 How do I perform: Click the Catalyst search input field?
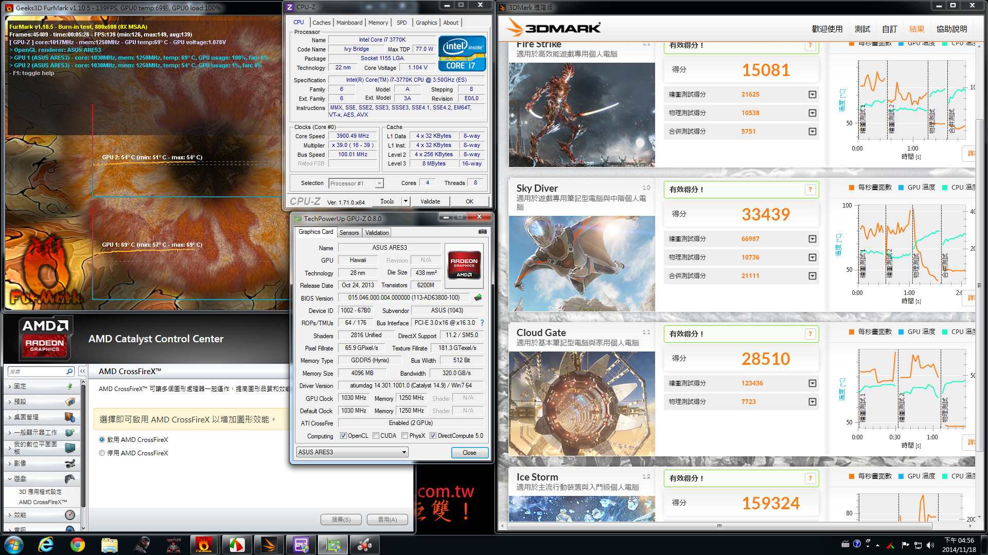coord(36,371)
